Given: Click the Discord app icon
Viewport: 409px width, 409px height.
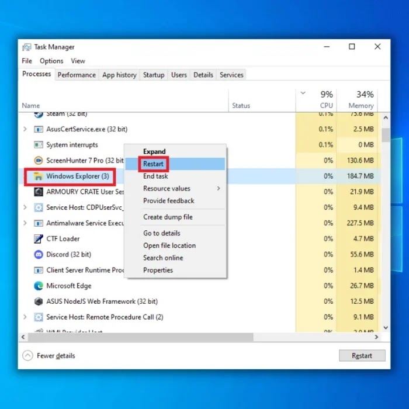Looking at the screenshot, I should 39,254.
